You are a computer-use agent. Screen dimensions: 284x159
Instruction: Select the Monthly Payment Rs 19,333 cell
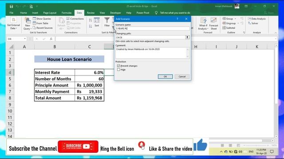pos(90,91)
